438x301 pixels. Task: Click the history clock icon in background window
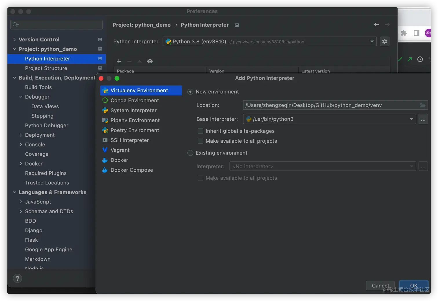click(x=420, y=59)
